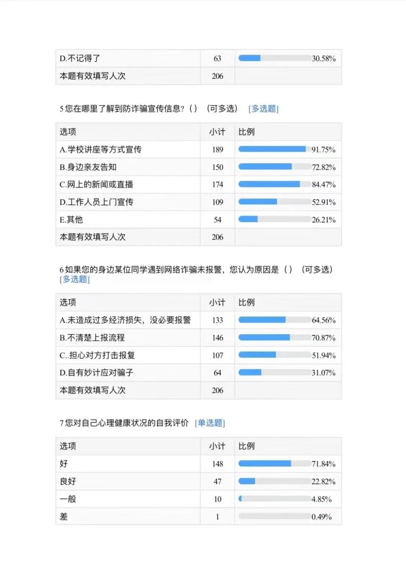This screenshot has width=406, height=569.
Task: Click option D.自有妙计应对骗子
Action: (96, 373)
